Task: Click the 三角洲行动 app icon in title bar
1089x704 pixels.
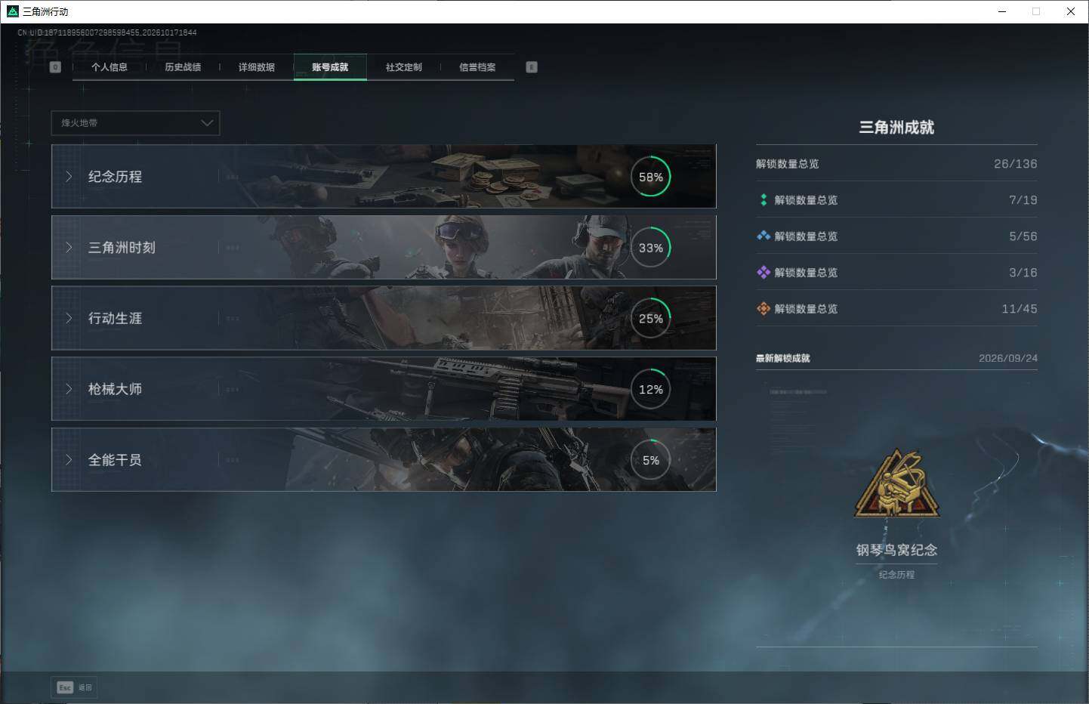Action: coord(12,11)
